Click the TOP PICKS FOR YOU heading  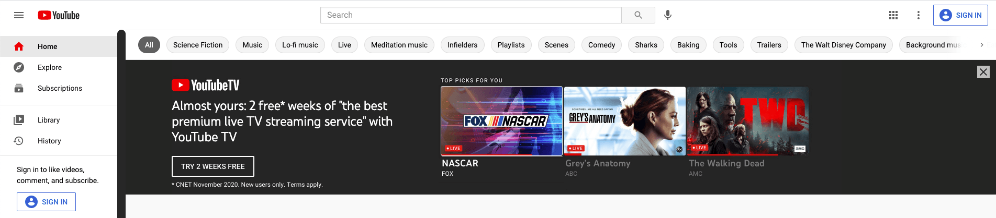click(472, 80)
